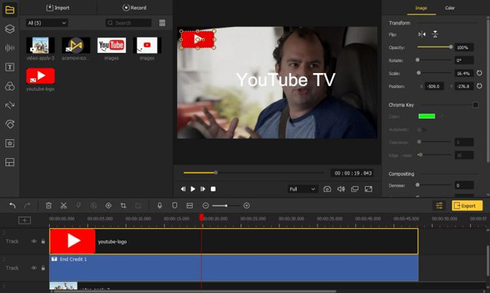The image size is (490, 293).
Task: Lock the youtube-logo track
Action: (x=43, y=241)
